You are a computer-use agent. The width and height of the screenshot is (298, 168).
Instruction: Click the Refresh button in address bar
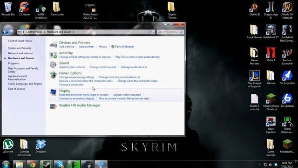153,32
